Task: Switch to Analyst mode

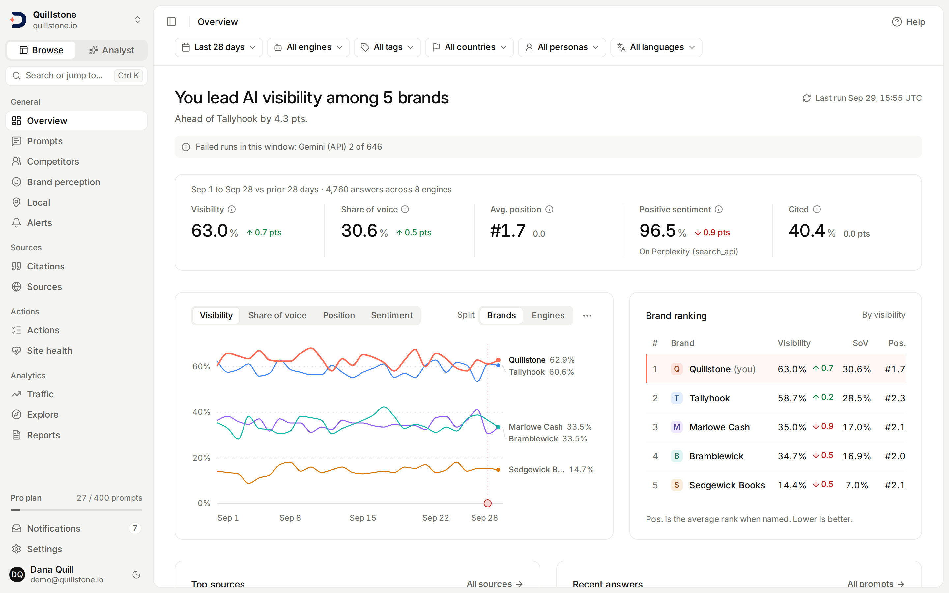Action: (111, 50)
